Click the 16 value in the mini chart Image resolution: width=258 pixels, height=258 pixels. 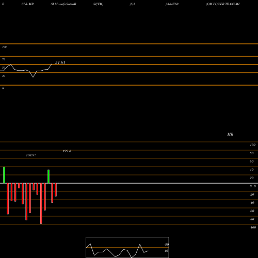click(166, 251)
